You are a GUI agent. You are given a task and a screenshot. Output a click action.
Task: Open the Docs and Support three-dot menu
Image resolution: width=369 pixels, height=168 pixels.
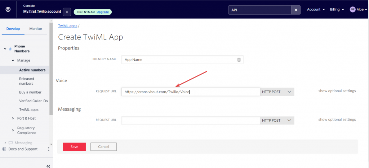[49, 149]
